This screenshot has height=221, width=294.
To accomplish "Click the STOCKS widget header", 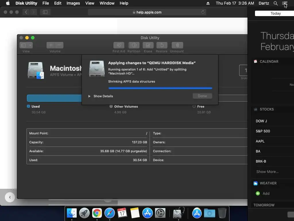I will [267, 109].
